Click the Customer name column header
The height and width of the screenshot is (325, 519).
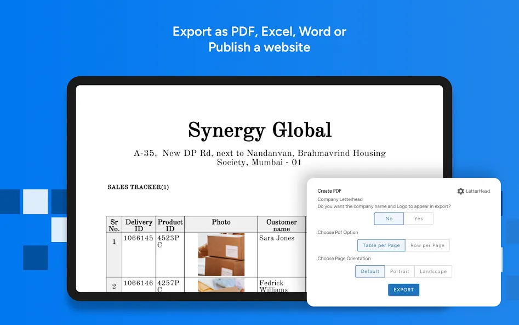pos(282,225)
